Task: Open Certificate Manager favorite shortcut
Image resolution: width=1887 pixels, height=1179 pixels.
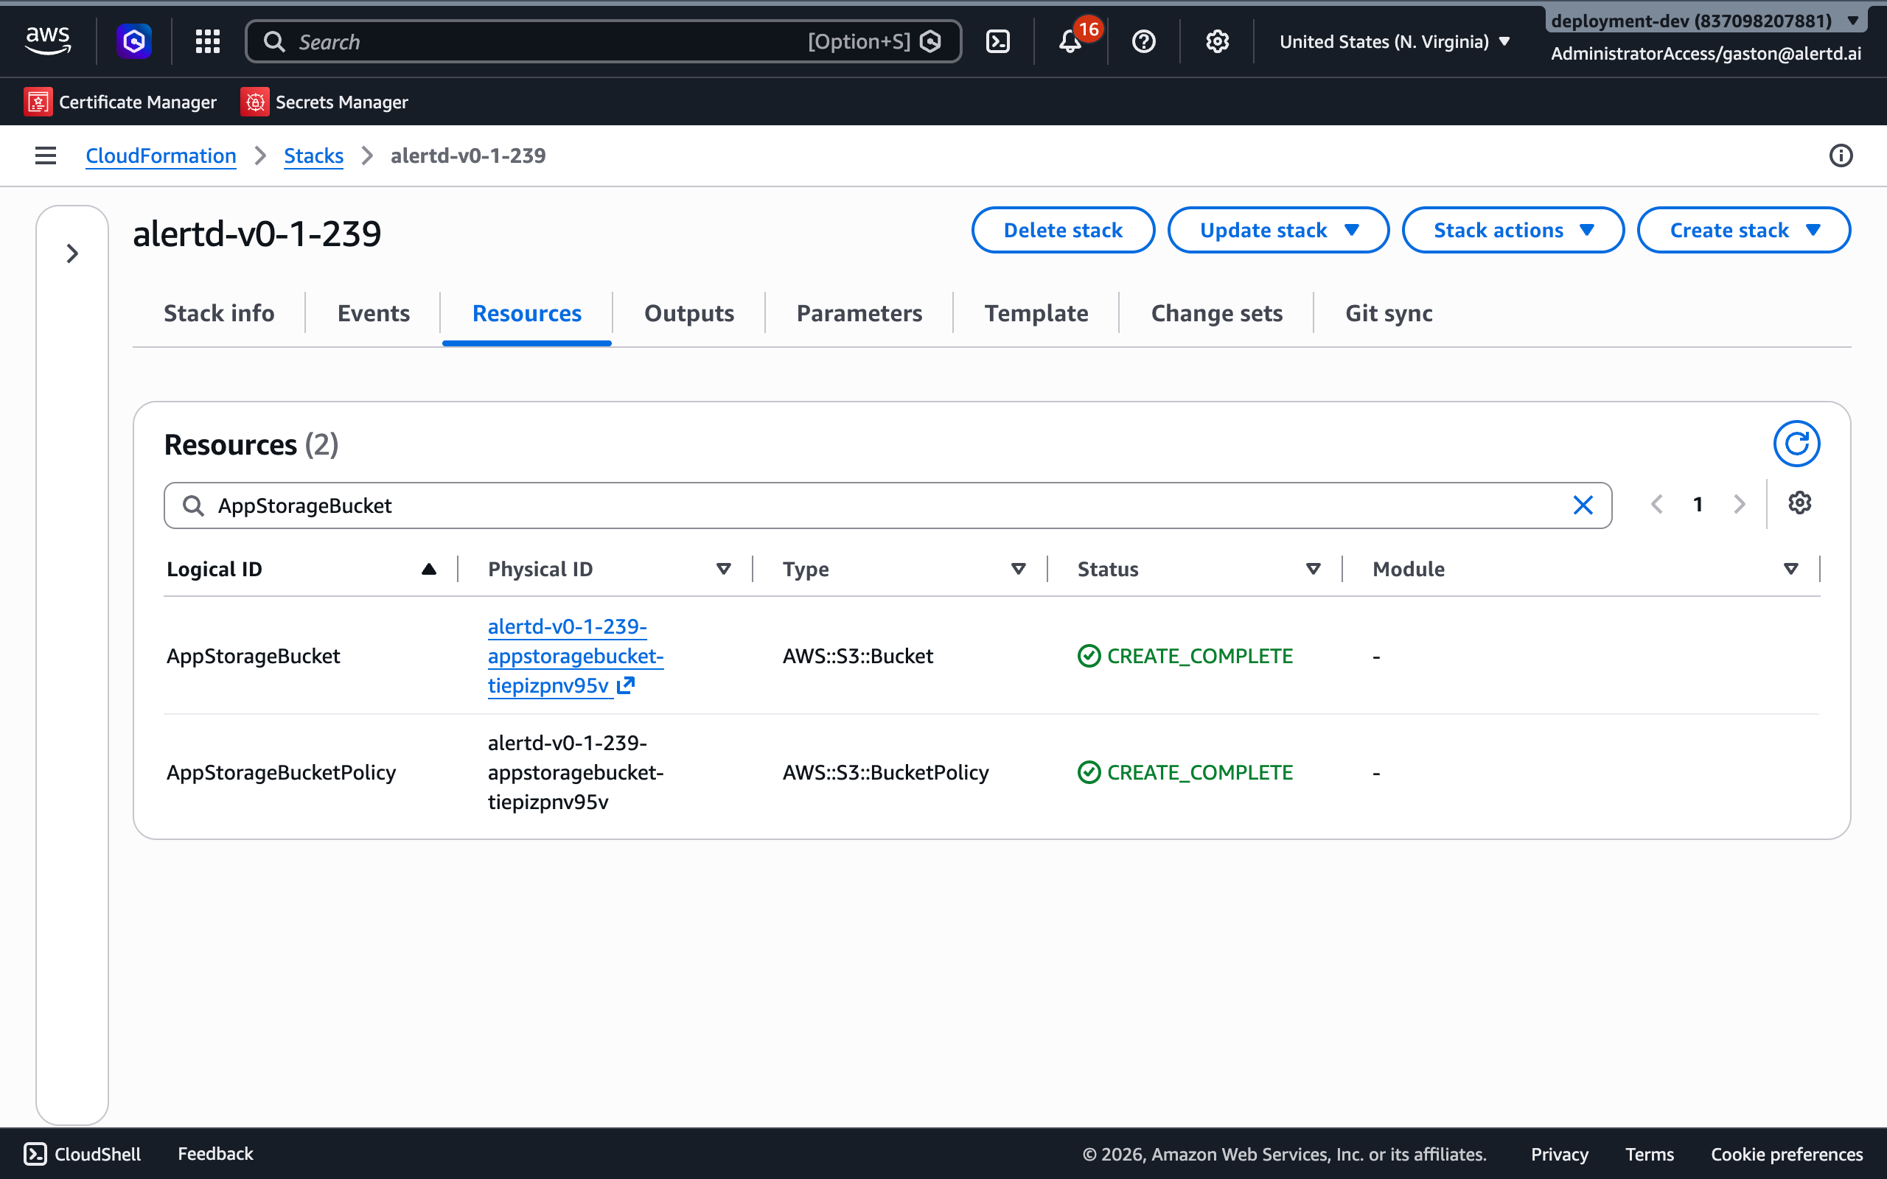Action: click(x=120, y=102)
